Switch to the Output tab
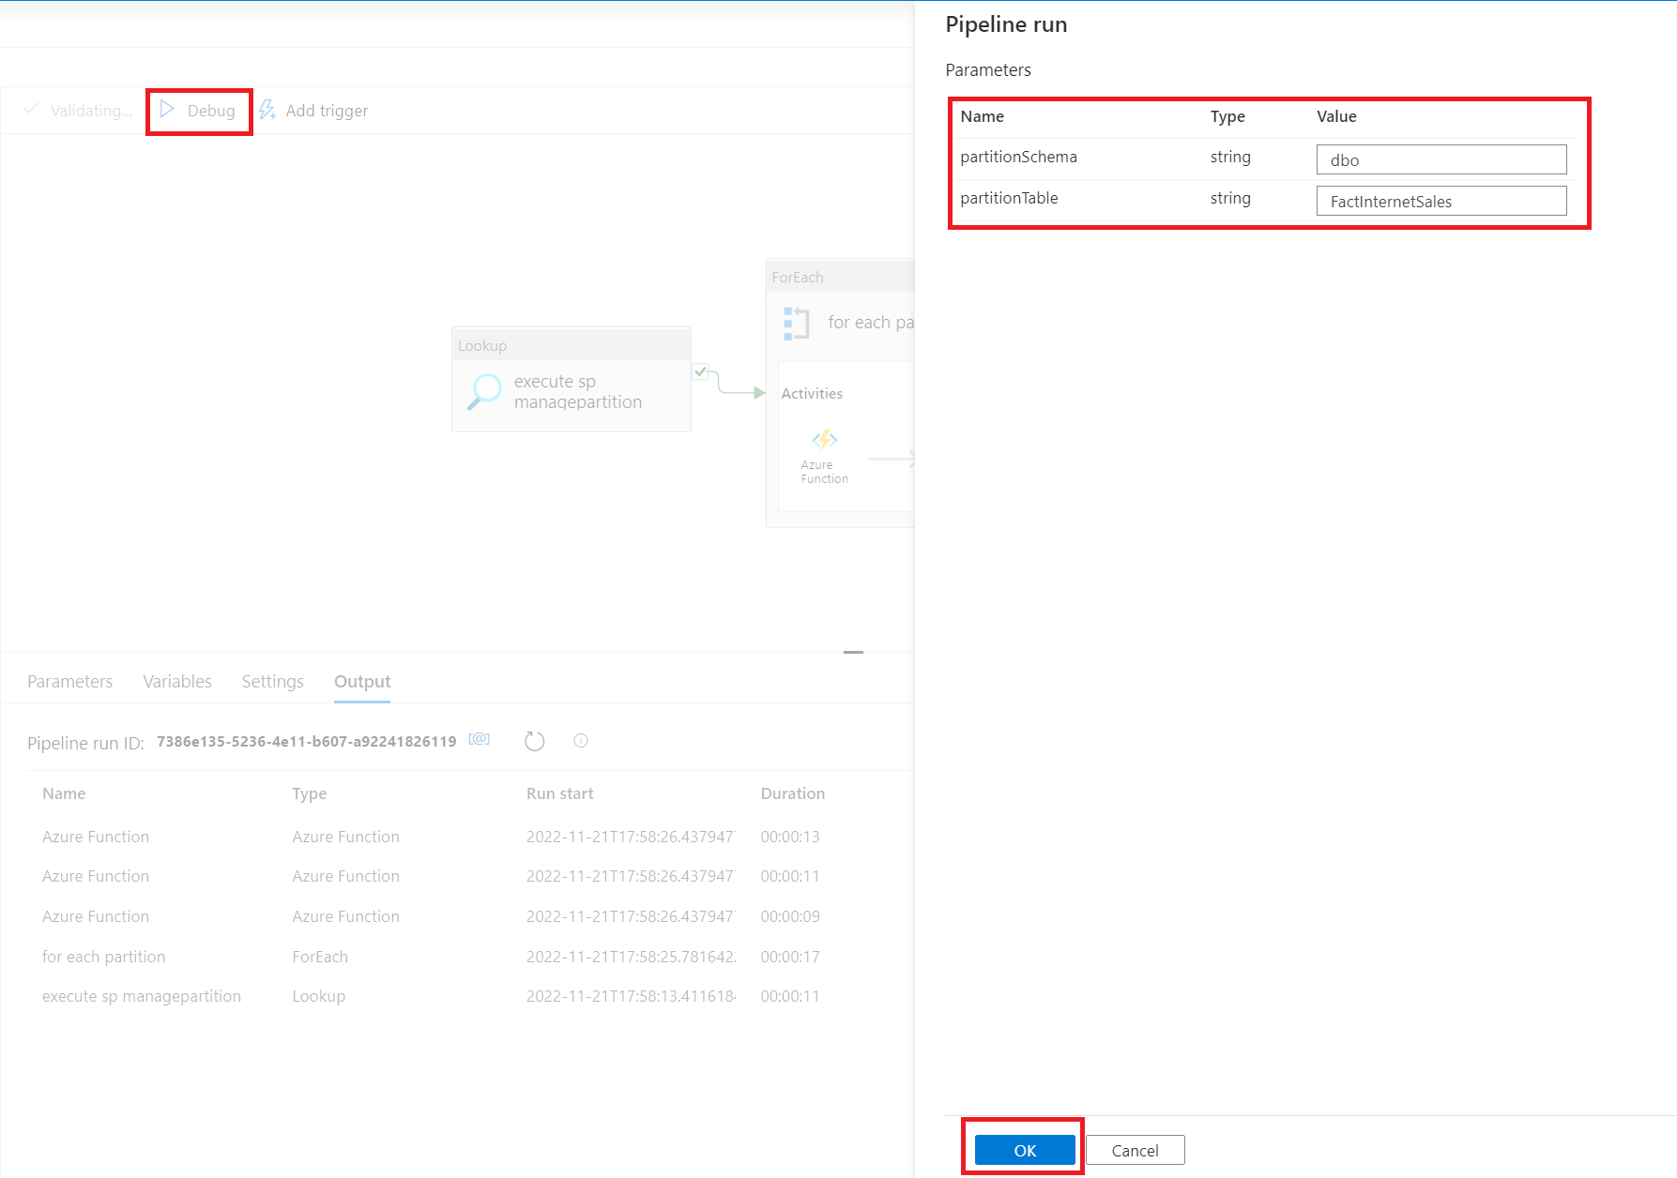 tap(361, 681)
